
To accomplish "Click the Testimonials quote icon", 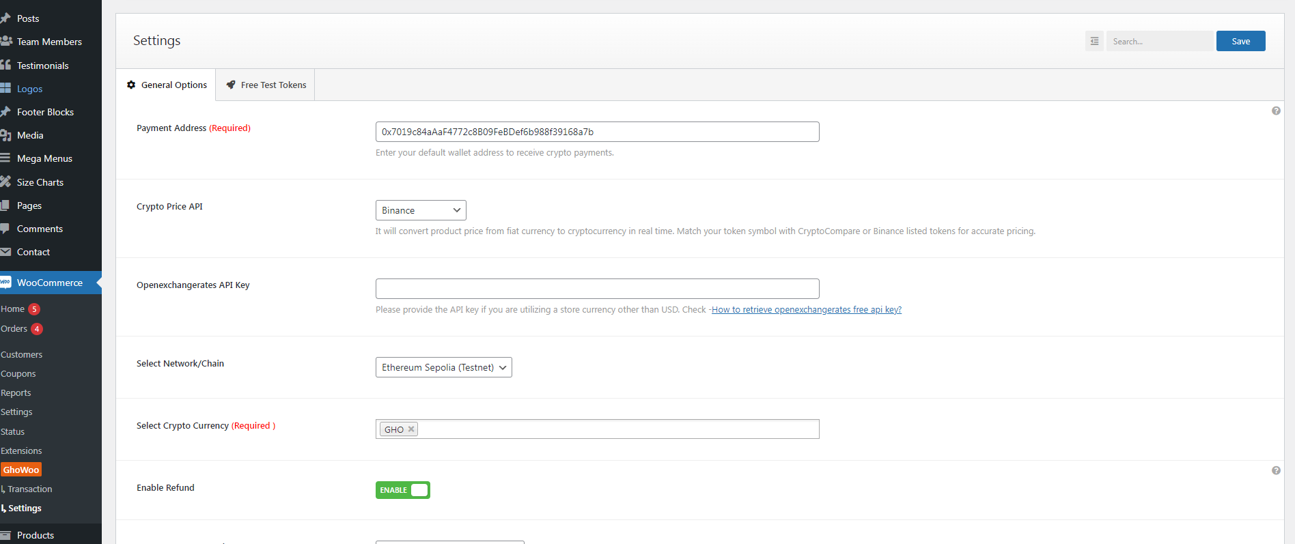I will [5, 65].
